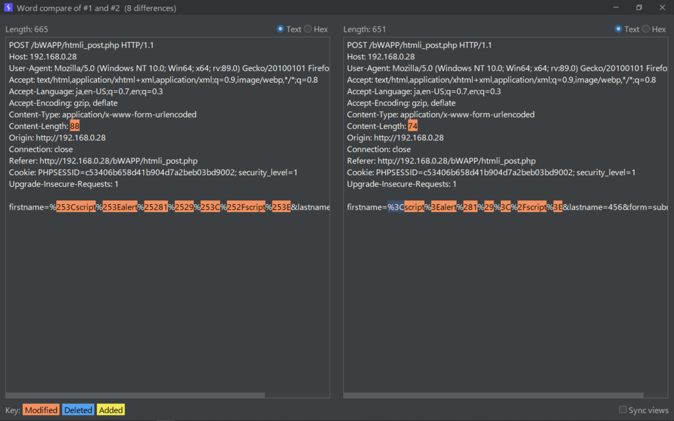Click the Cookie header in left pane
The image size is (674, 421).
tap(153, 172)
